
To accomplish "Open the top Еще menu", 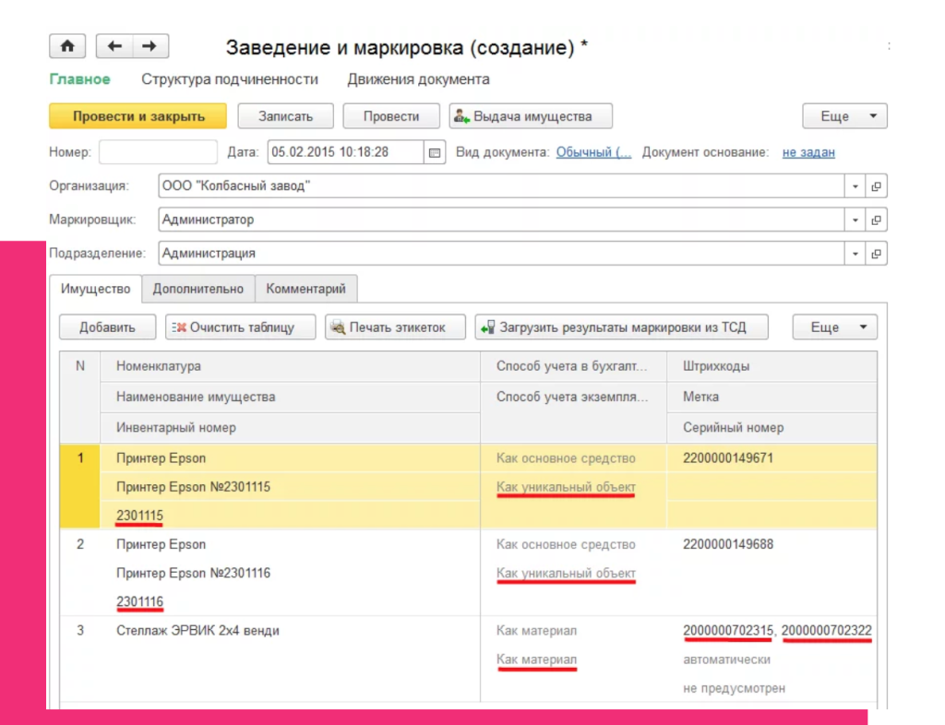I will (844, 117).
